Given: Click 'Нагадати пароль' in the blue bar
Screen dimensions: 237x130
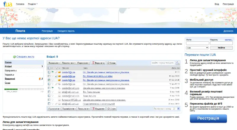Looking at the screenshot, I should tap(66, 31).
